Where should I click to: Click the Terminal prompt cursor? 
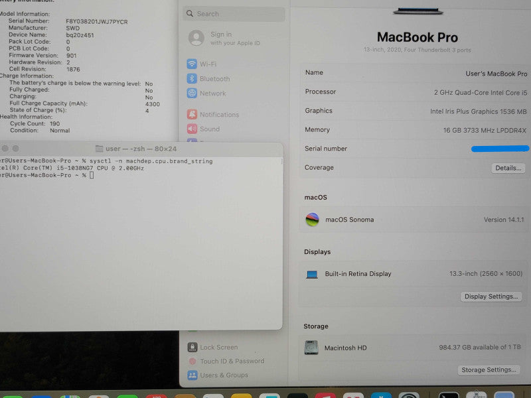[92, 175]
